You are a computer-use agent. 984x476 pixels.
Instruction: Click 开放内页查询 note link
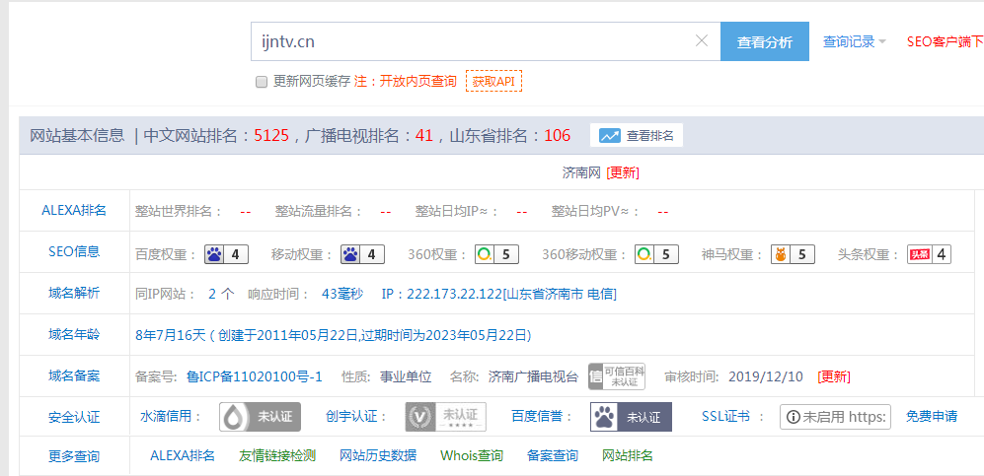click(x=417, y=82)
